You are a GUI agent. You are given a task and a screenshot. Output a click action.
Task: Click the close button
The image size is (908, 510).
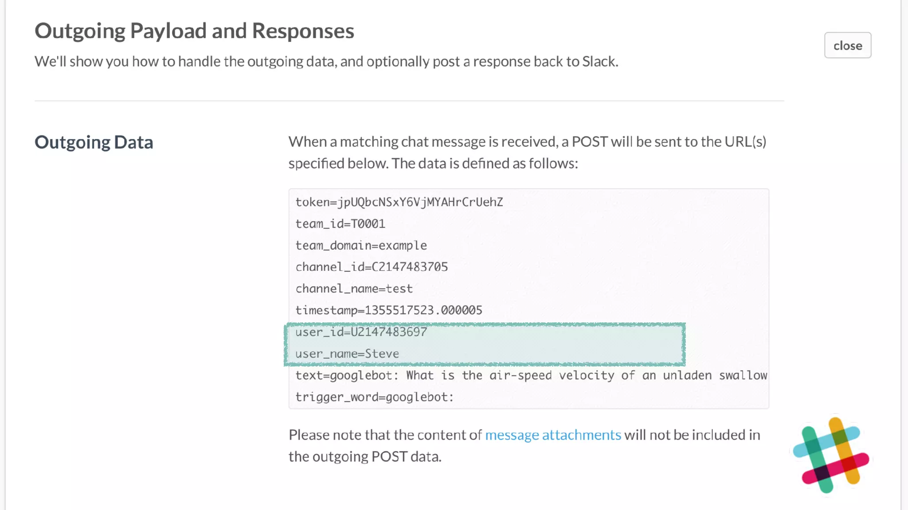pos(847,45)
